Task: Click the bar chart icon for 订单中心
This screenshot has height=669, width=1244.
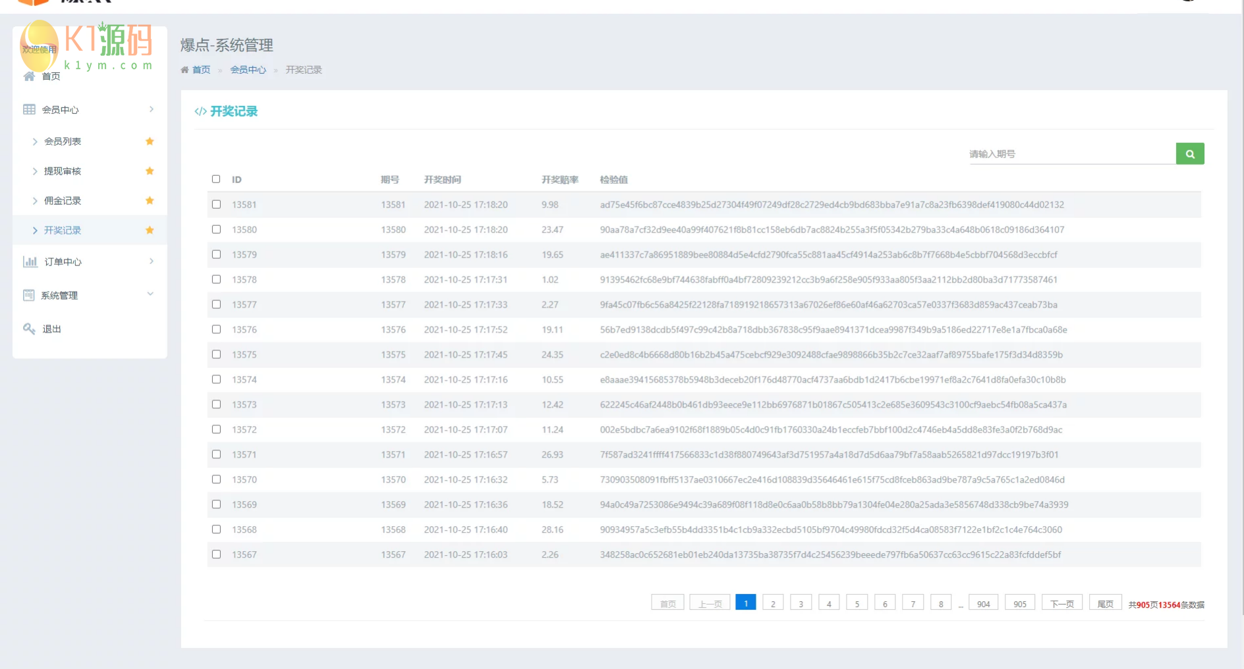Action: tap(30, 261)
